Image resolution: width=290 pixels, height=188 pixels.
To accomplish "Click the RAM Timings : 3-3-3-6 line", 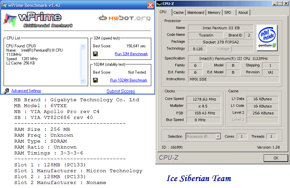I will tap(49, 153).
